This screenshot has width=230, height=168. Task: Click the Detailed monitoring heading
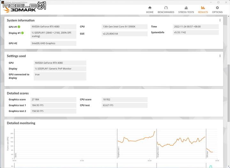coord(21,123)
